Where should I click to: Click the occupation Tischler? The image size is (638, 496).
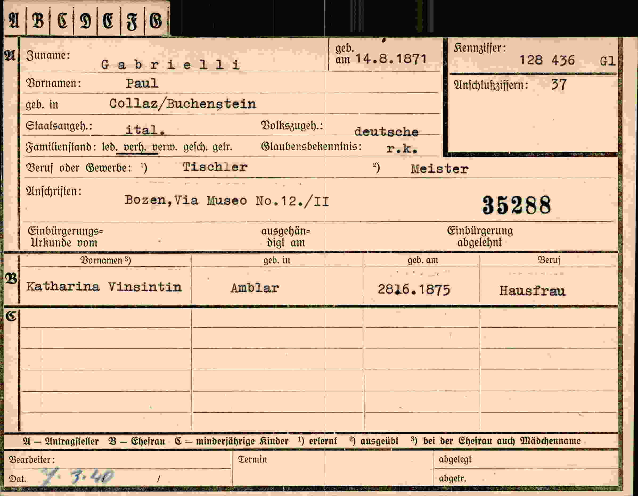point(215,167)
